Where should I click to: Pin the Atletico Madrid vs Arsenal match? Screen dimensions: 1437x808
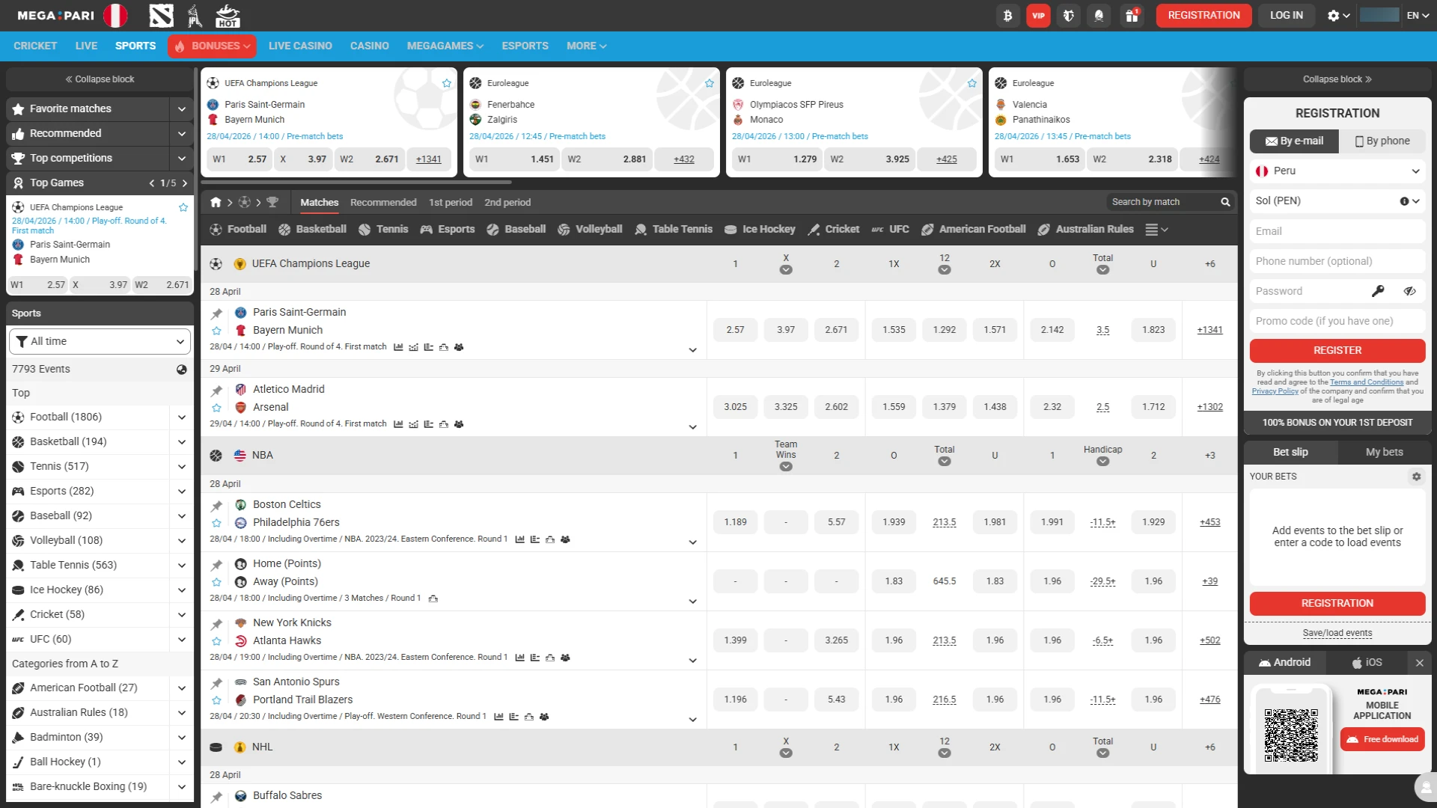216,391
